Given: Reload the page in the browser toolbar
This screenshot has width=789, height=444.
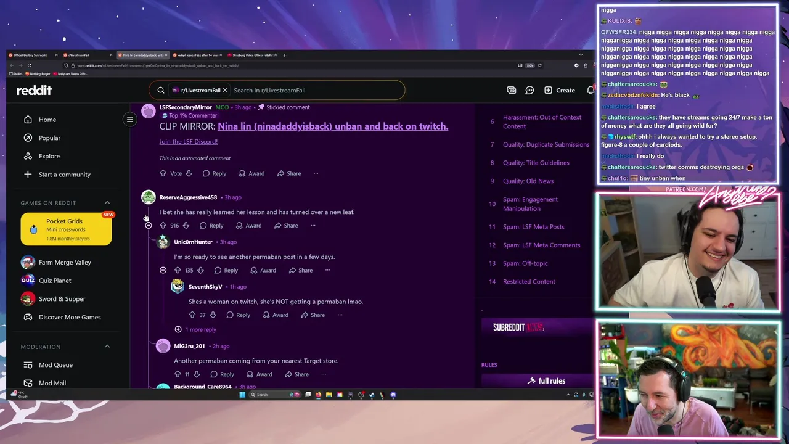Looking at the screenshot, I should 29,65.
